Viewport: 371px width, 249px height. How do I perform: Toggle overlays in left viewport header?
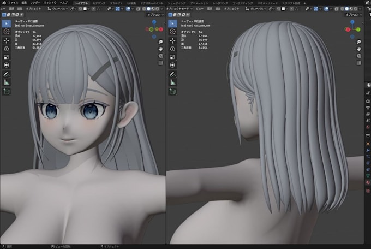coord(128,9)
